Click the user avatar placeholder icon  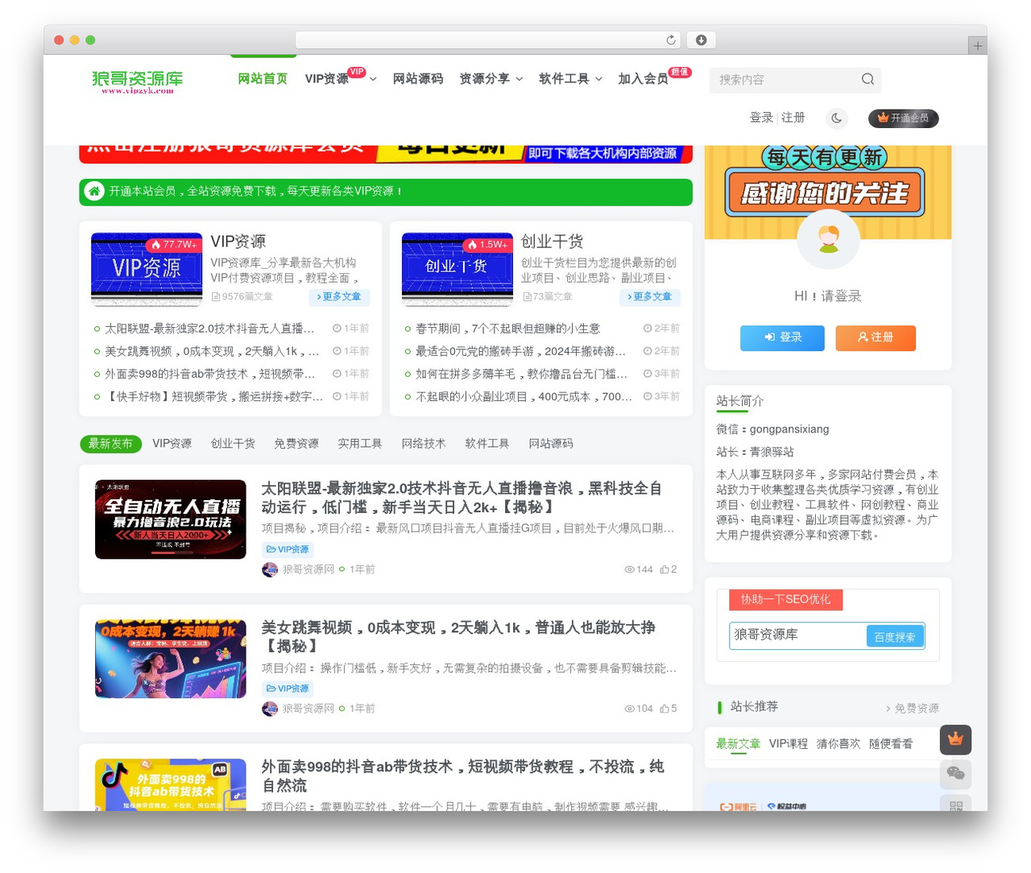coord(828,240)
